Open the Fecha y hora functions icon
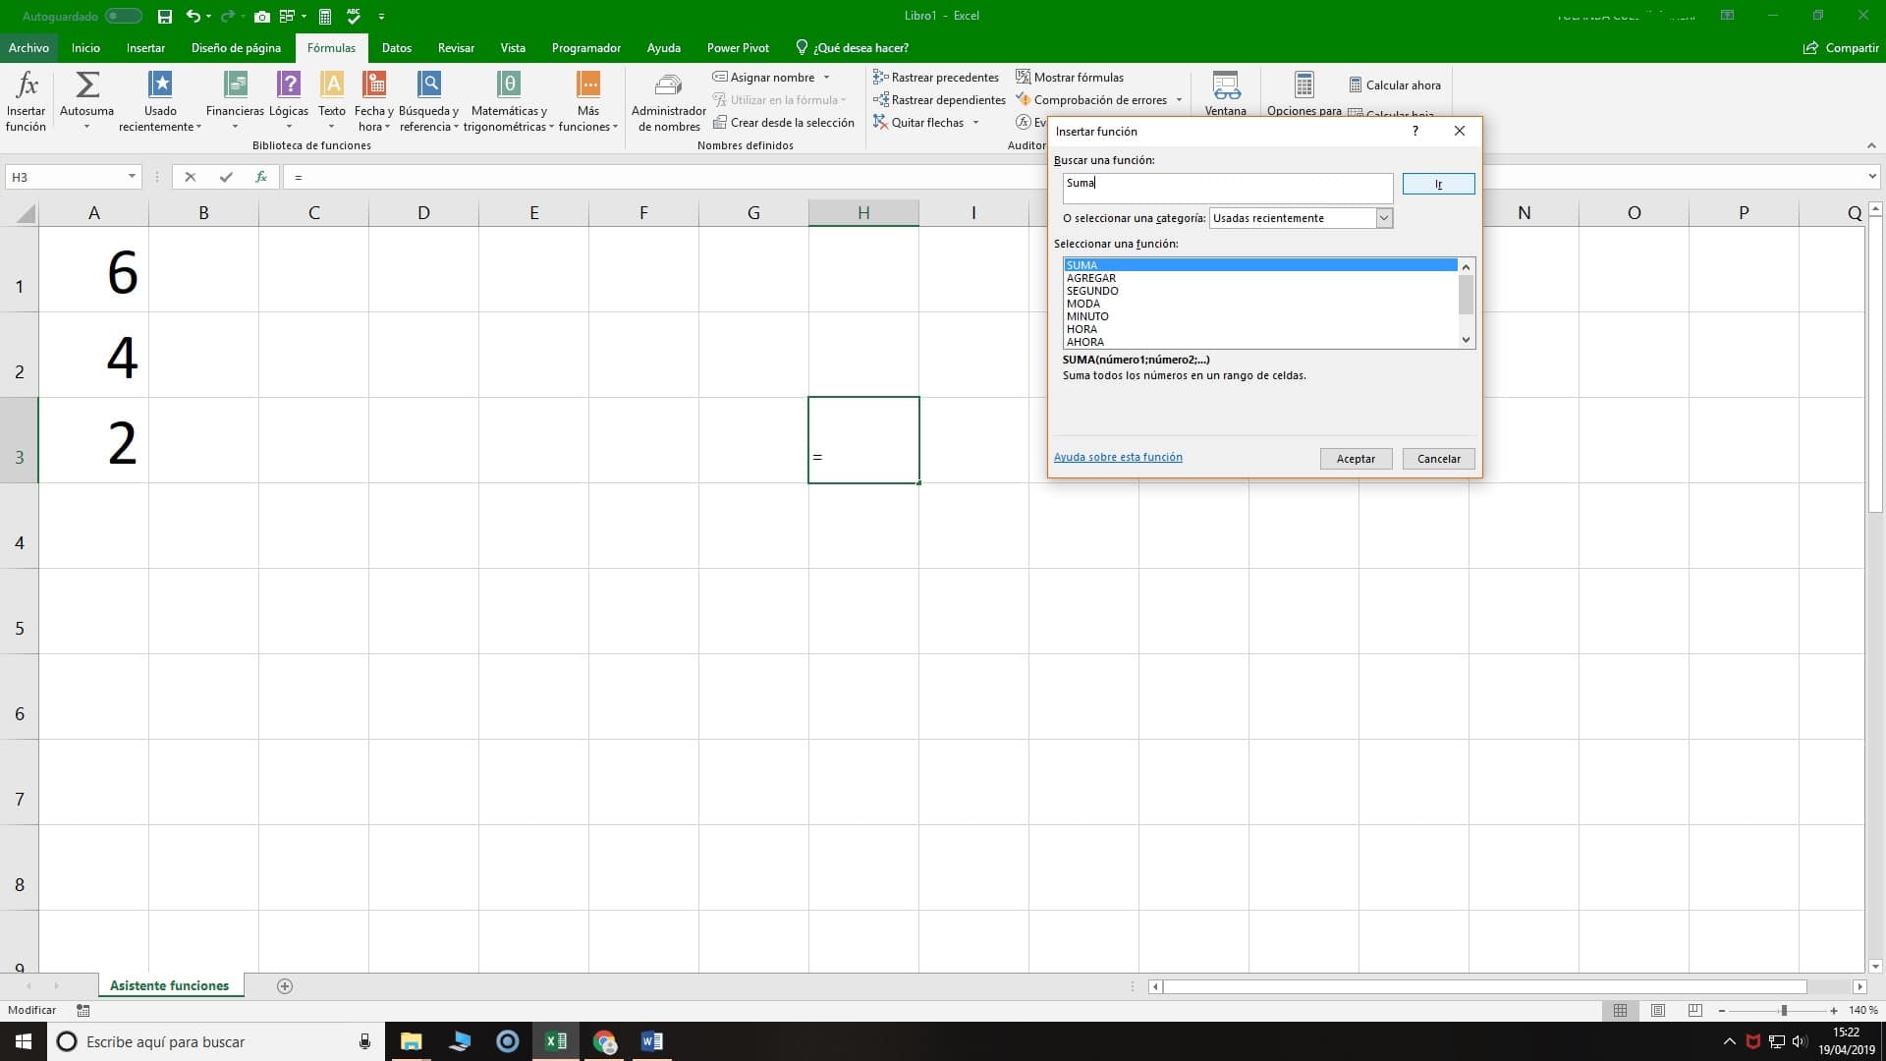Viewport: 1886px width, 1061px height. [374, 85]
